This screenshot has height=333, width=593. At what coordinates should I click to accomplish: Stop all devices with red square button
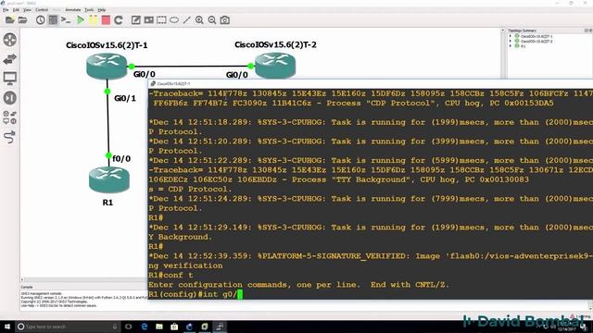coord(106,20)
